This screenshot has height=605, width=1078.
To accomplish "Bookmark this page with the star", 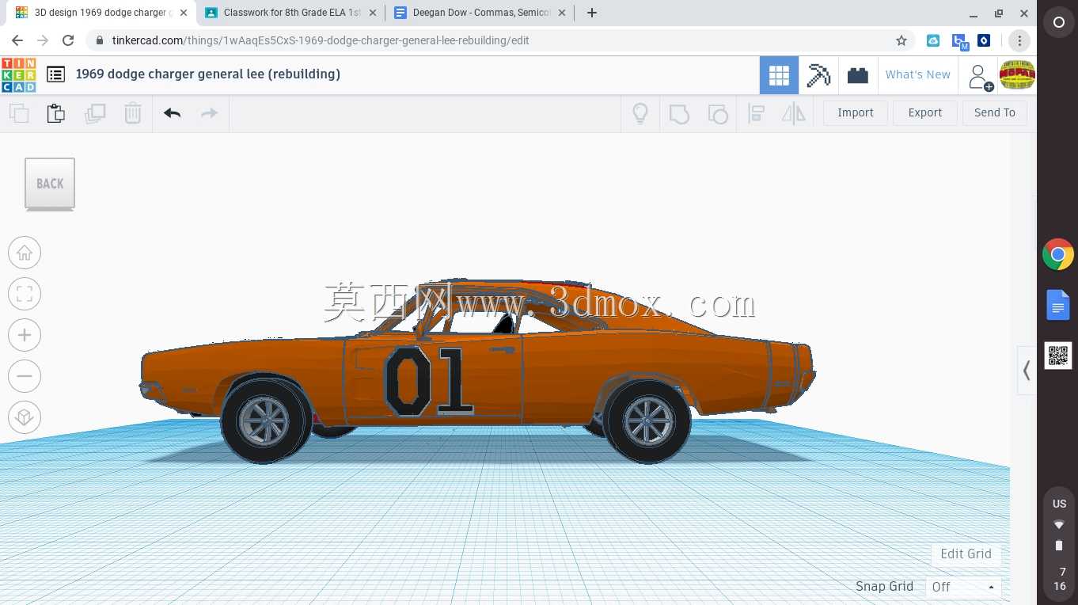I will click(x=901, y=40).
